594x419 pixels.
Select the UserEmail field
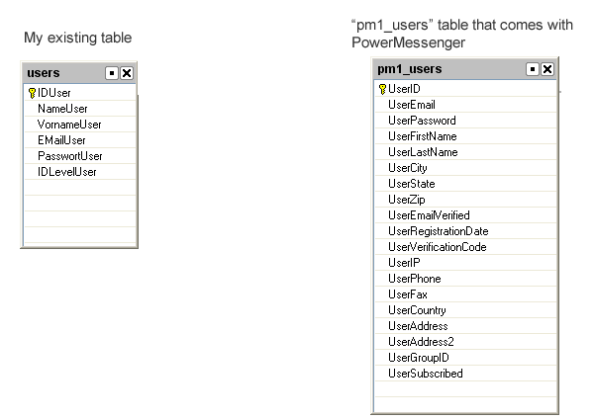point(465,105)
